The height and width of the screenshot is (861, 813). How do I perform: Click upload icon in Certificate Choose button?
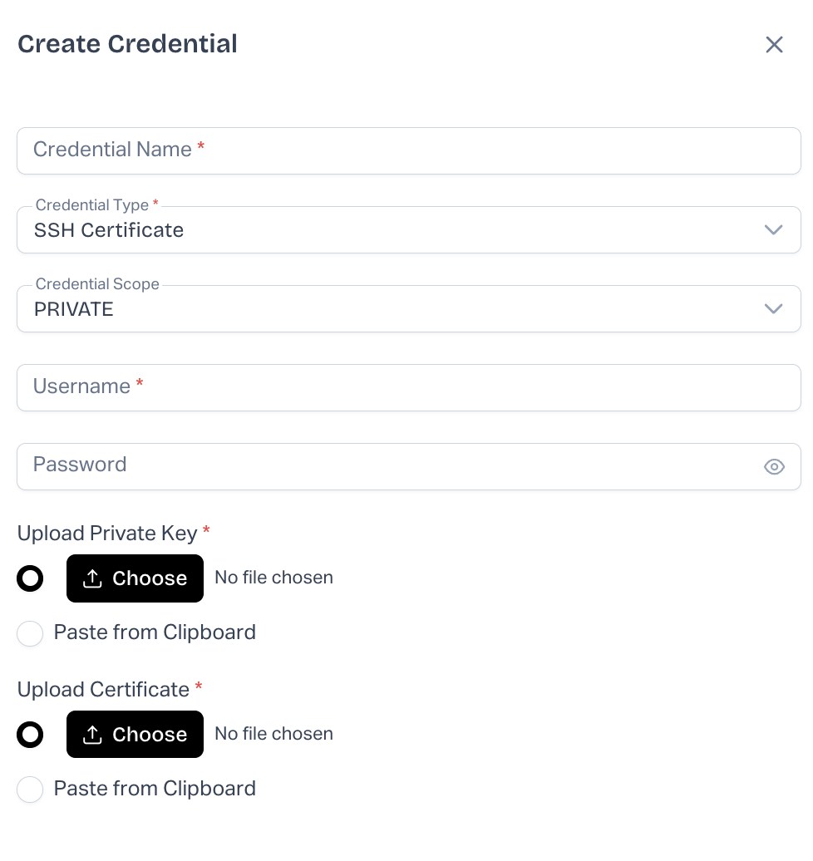point(93,735)
